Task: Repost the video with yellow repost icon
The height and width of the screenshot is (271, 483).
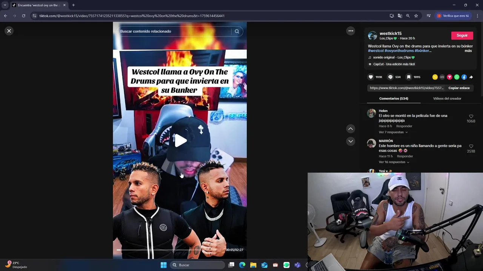Action: (x=435, y=77)
